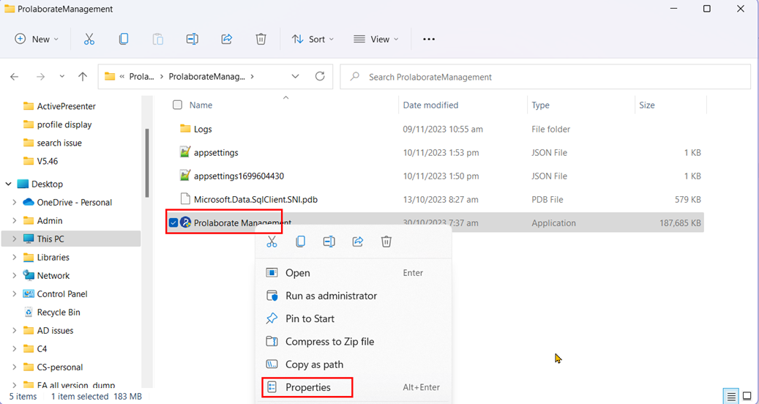The width and height of the screenshot is (759, 404).
Task: Click the Rename icon in the context menu
Action: [x=329, y=242]
